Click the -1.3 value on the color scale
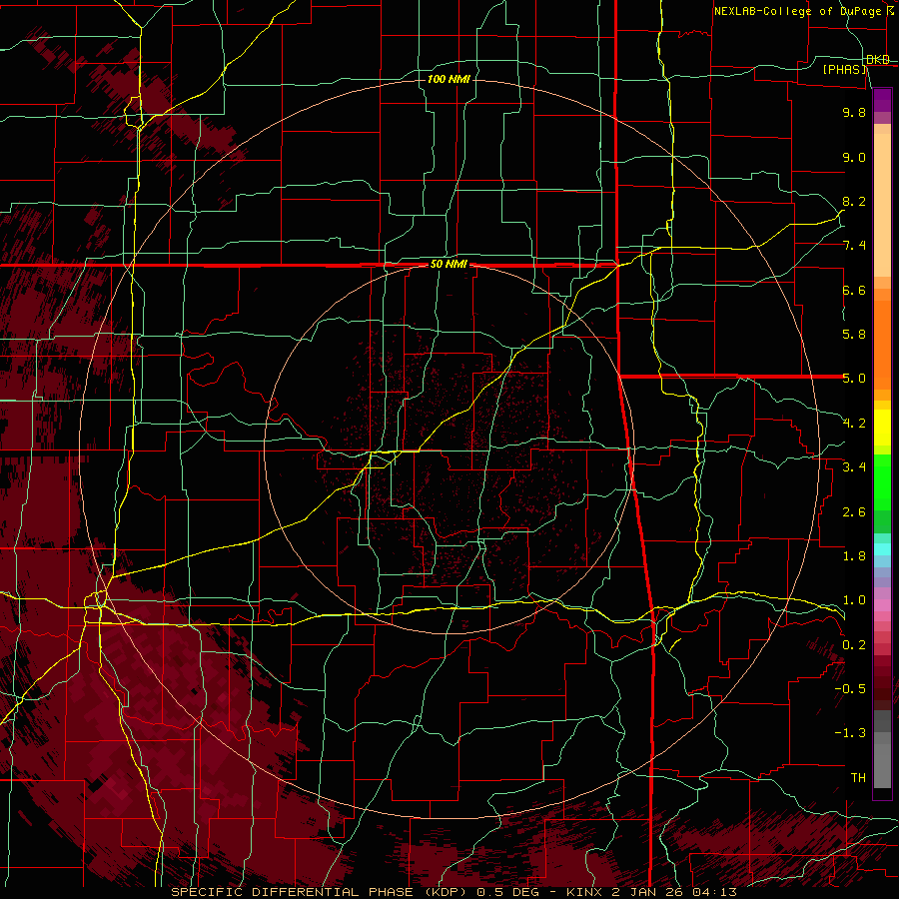 pyautogui.click(x=850, y=733)
